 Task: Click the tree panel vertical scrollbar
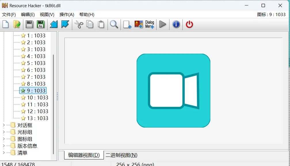point(54,104)
